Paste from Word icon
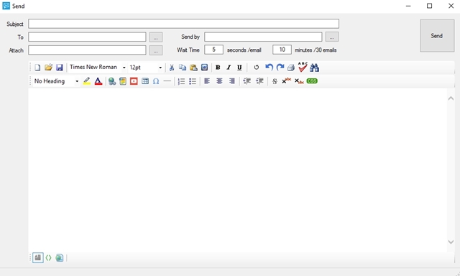 tap(204, 68)
